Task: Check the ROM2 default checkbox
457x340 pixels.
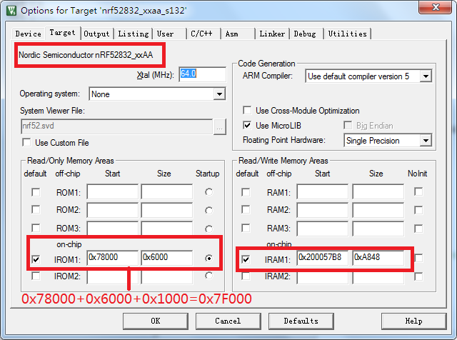Action: 36,209
